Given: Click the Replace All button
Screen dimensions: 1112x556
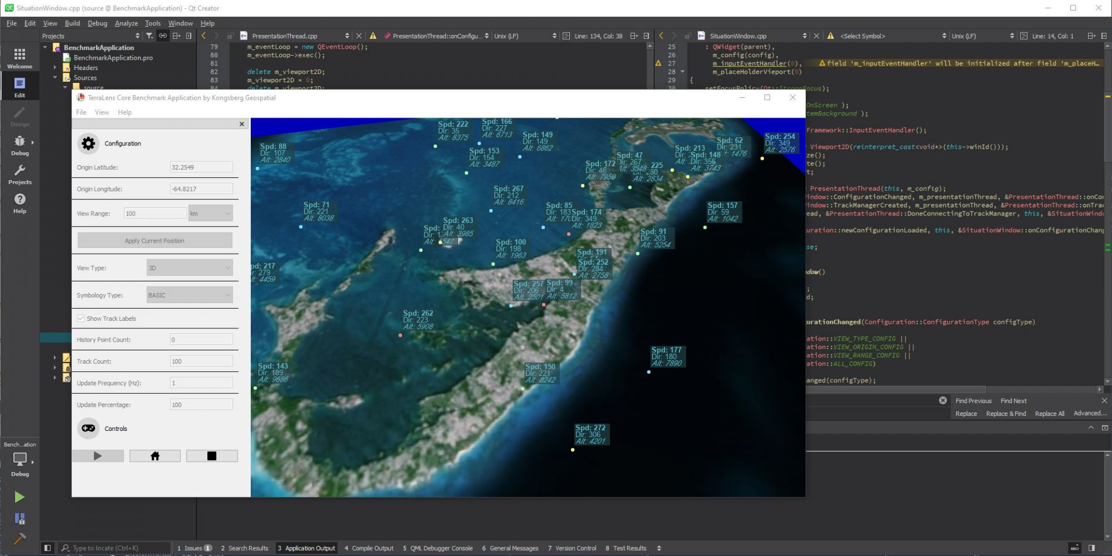Looking at the screenshot, I should 1049,414.
